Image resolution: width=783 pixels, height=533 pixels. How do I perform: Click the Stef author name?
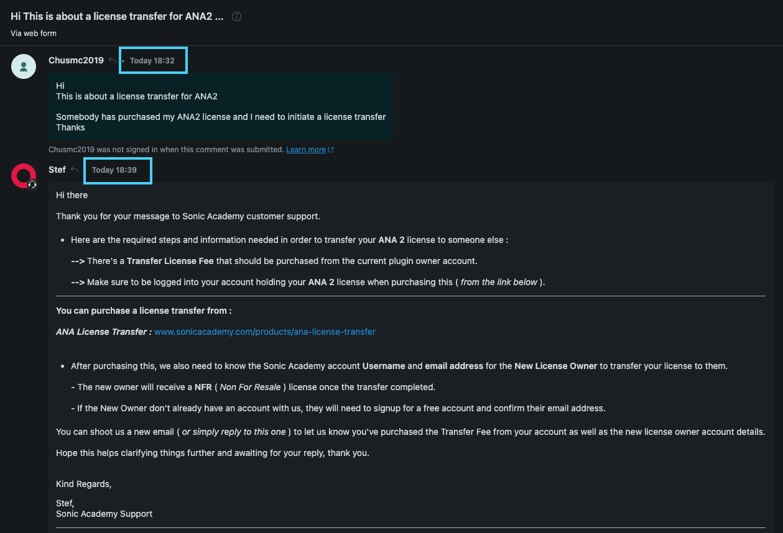pyautogui.click(x=57, y=170)
